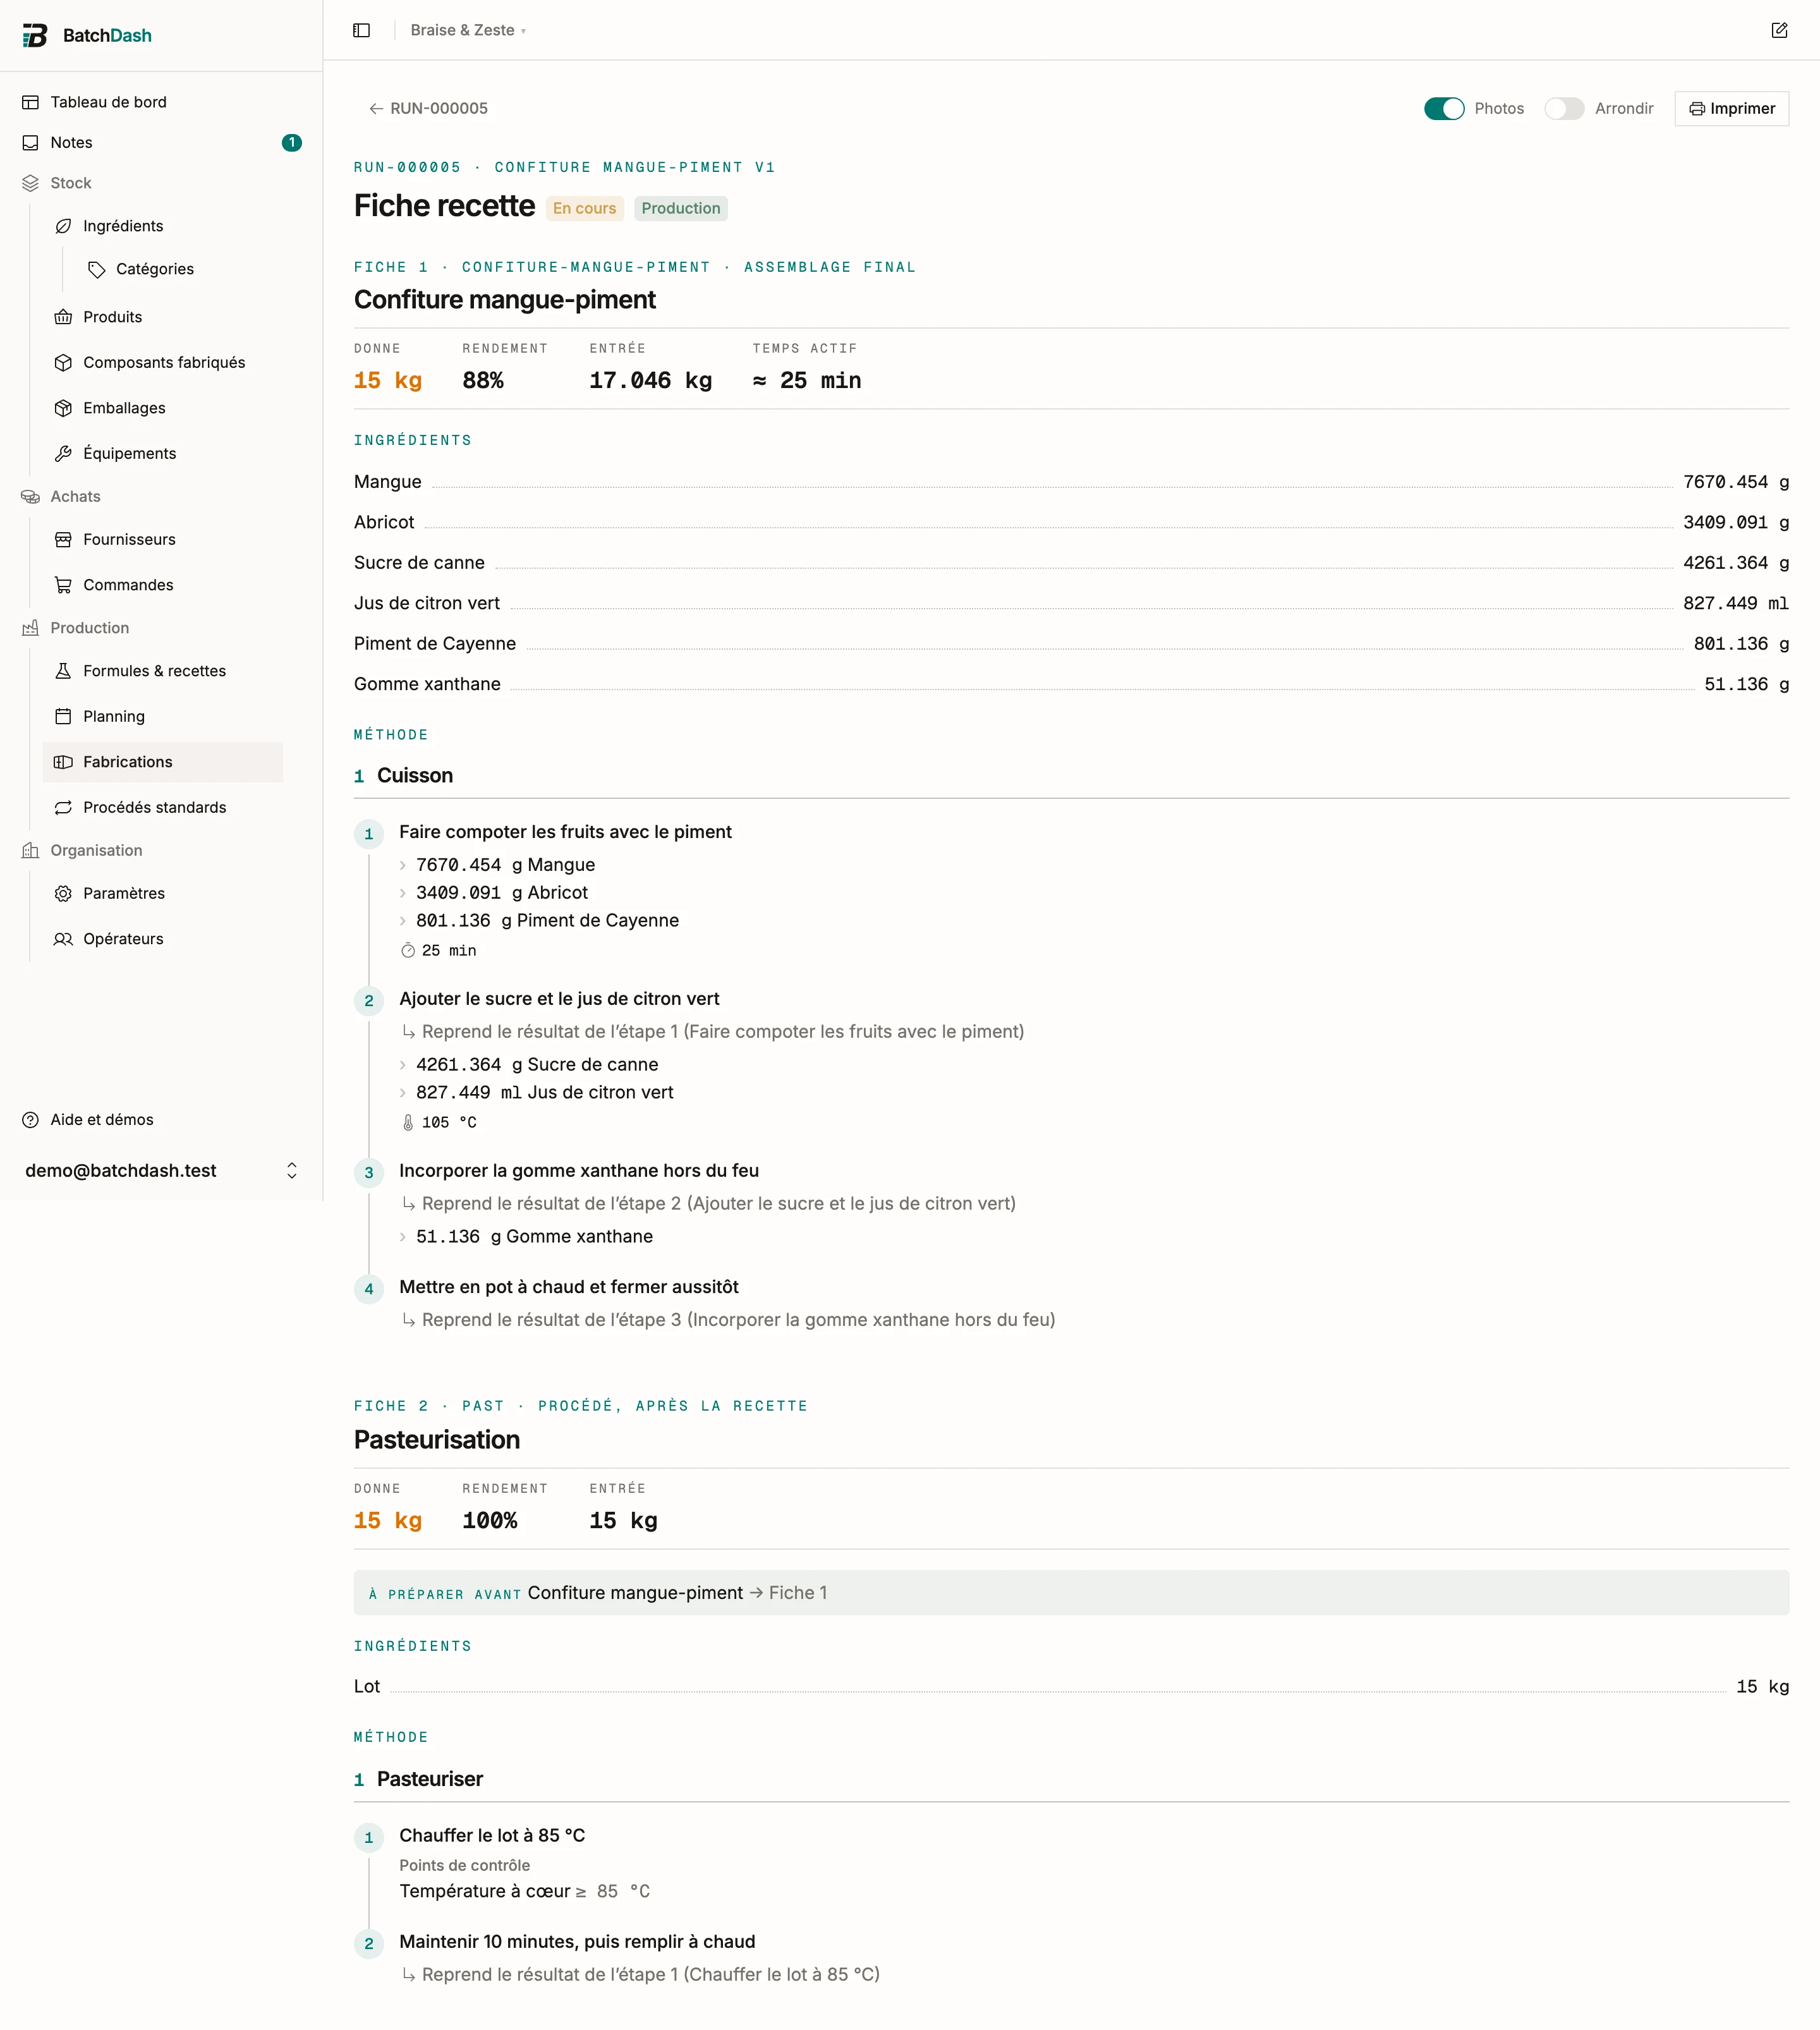1820x2030 pixels.
Task: Click the Commandes cart icon
Action: (x=63, y=585)
